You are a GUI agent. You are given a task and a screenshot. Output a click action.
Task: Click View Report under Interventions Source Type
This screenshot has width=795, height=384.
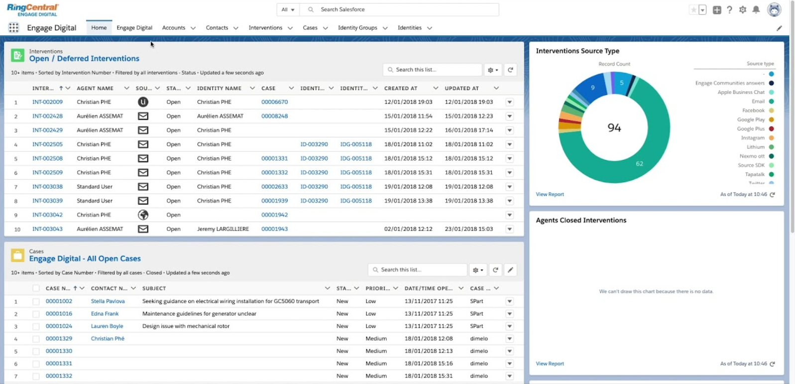tap(550, 194)
